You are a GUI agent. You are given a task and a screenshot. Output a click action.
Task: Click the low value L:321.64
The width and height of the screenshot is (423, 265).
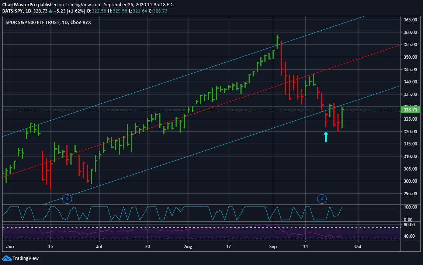pyautogui.click(x=138, y=11)
